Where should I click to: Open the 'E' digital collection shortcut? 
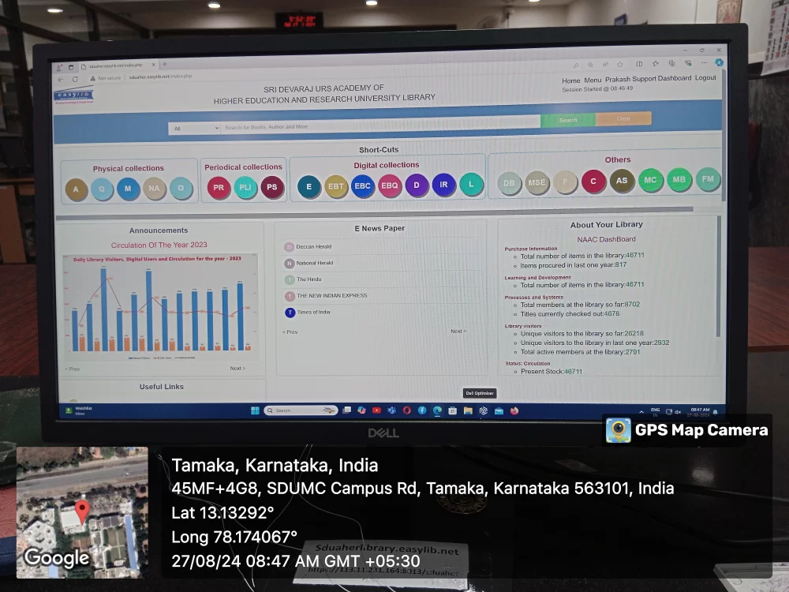[309, 187]
